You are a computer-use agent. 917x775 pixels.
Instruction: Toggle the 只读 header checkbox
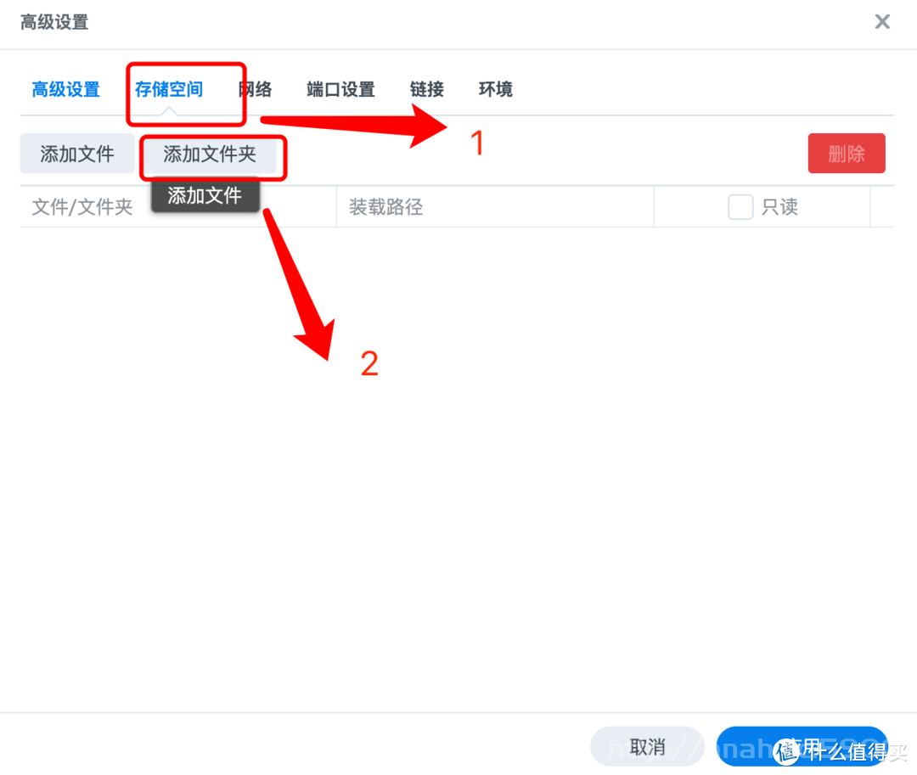740,207
